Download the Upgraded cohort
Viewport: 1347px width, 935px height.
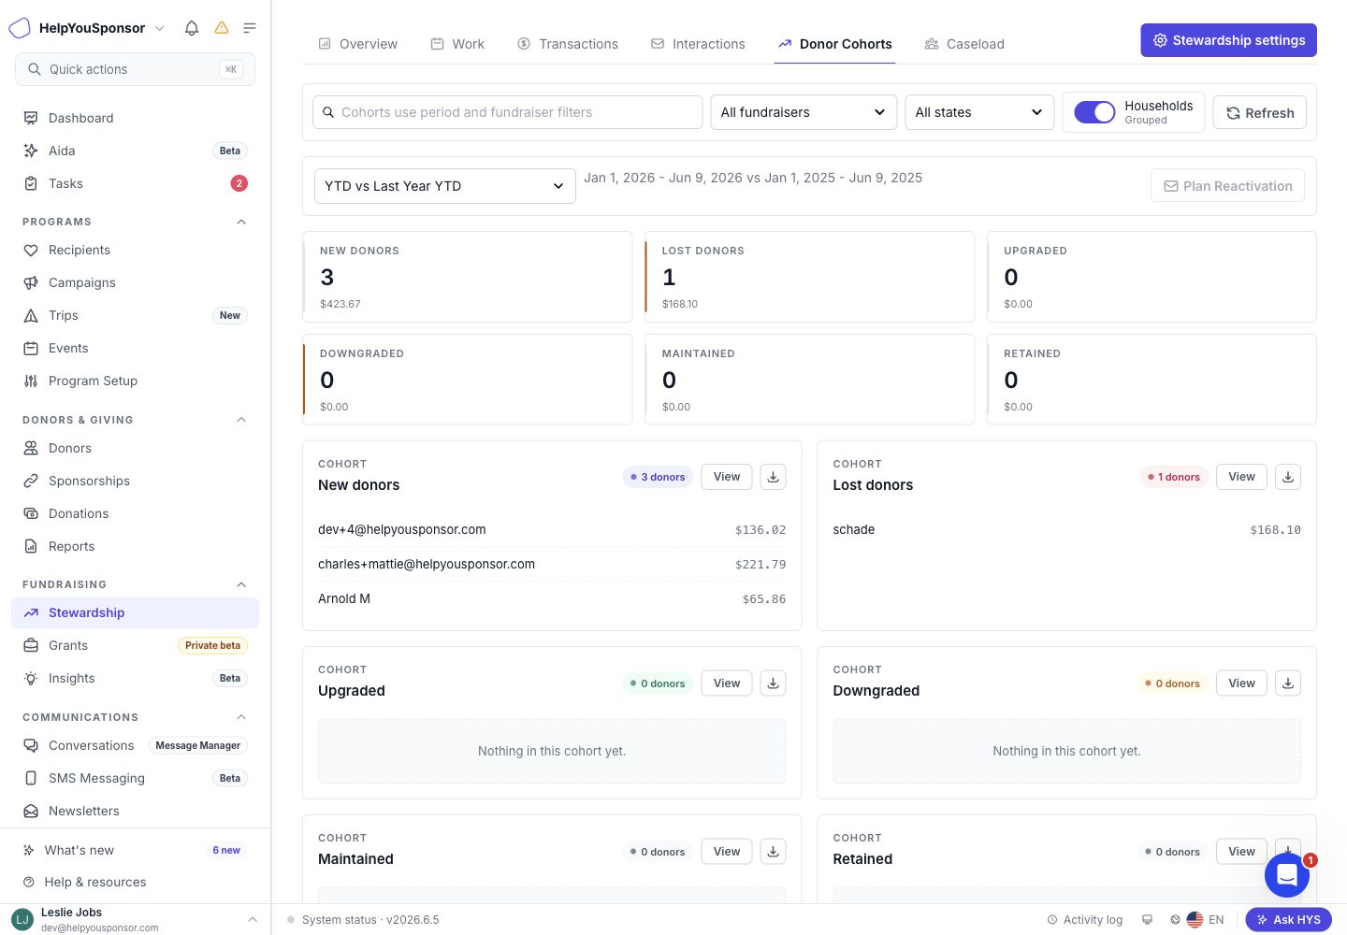(x=774, y=683)
